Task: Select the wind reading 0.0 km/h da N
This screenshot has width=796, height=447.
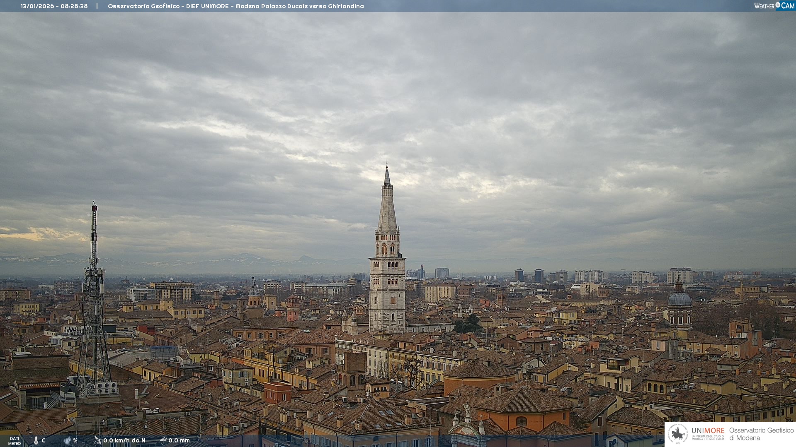Action: click(124, 440)
